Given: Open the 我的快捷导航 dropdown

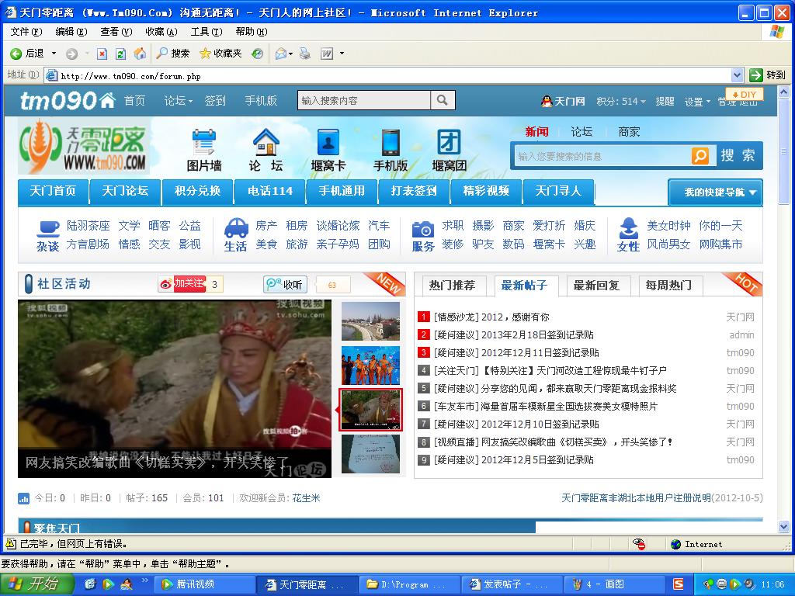Looking at the screenshot, I should 715,192.
